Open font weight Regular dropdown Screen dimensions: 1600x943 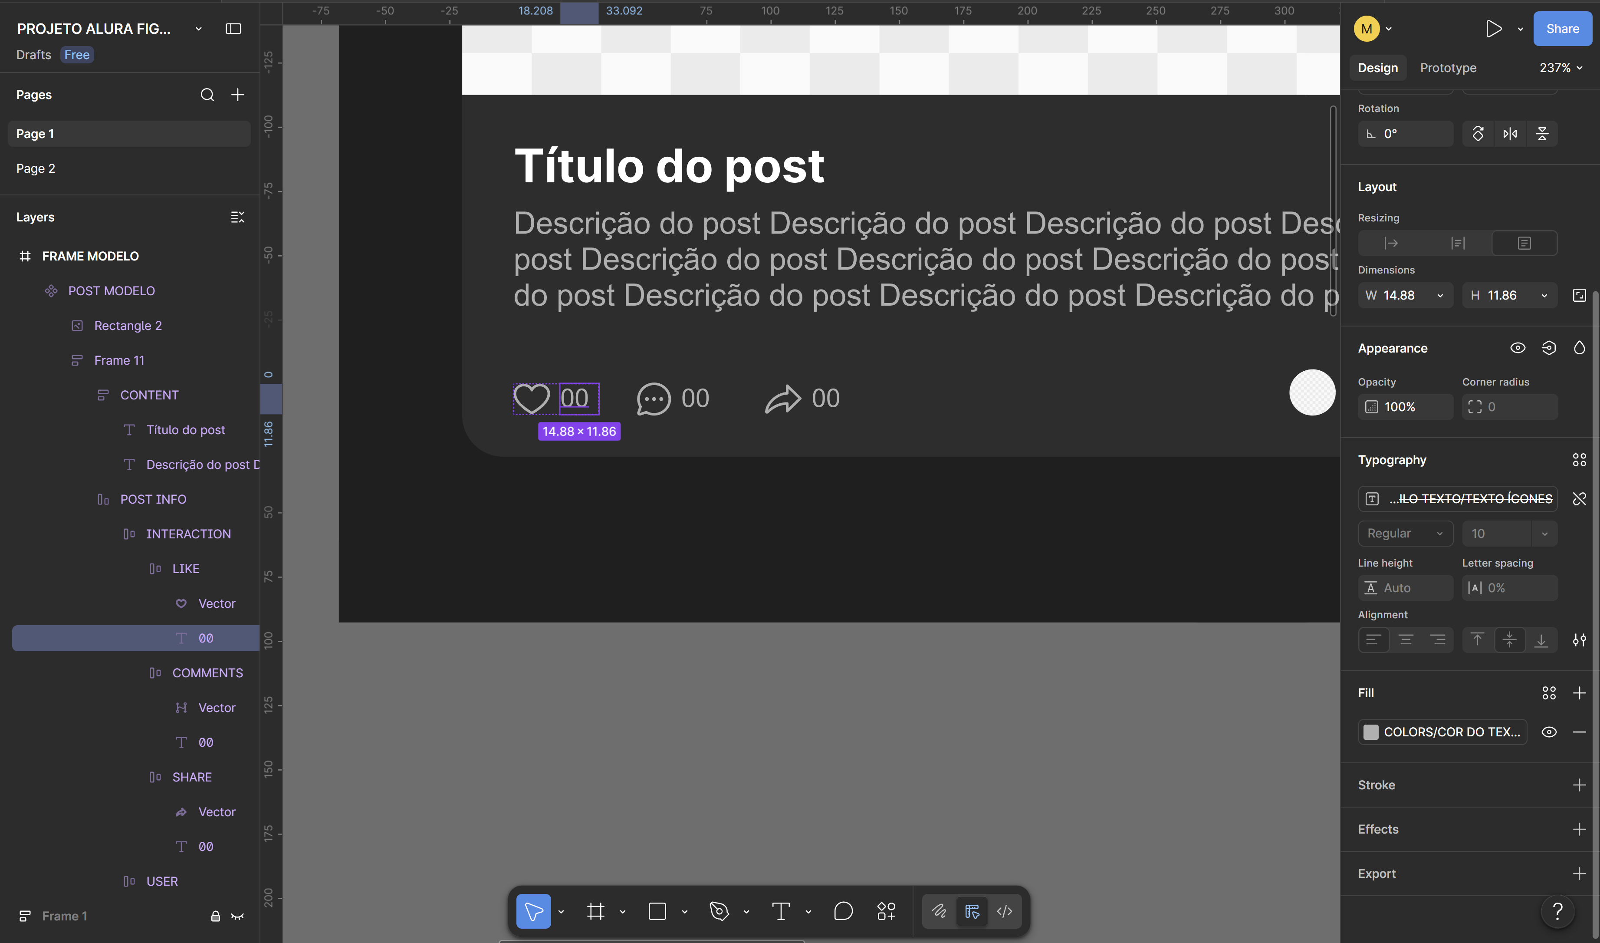(1406, 534)
